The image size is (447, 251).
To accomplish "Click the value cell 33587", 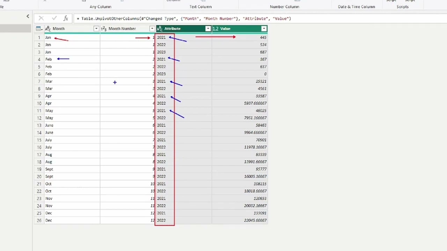I will pyautogui.click(x=240, y=96).
